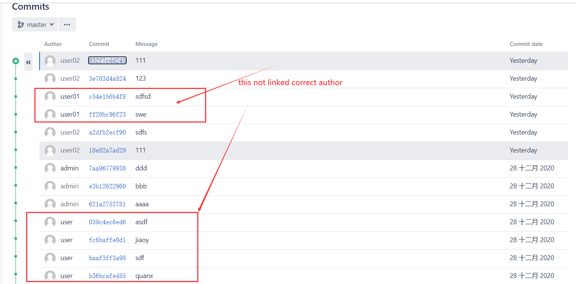This screenshot has height=284, width=576.
Task: Click the branch icon in the master button
Action: (x=21, y=25)
